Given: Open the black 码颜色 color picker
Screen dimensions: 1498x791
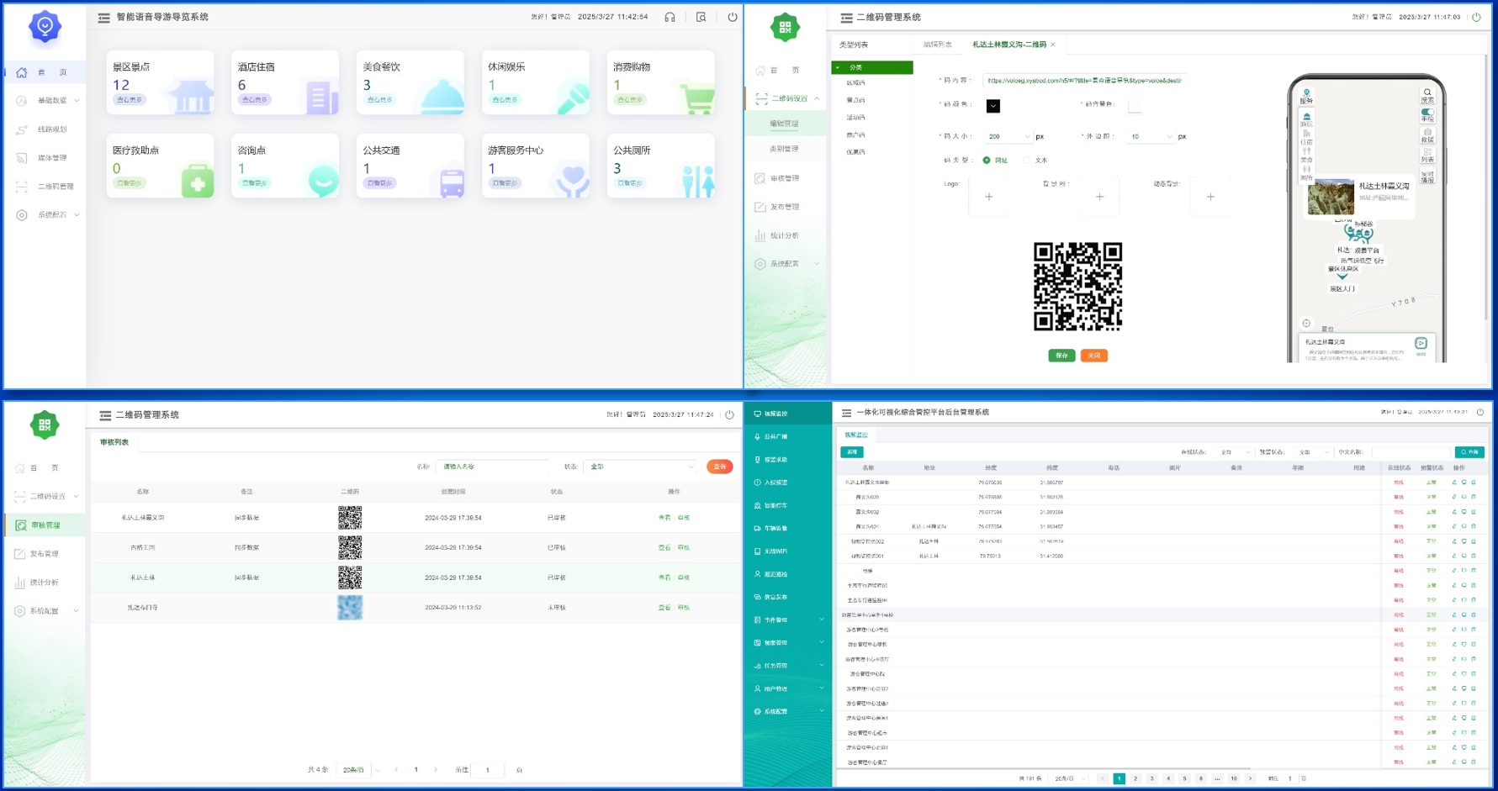Looking at the screenshot, I should click(993, 106).
